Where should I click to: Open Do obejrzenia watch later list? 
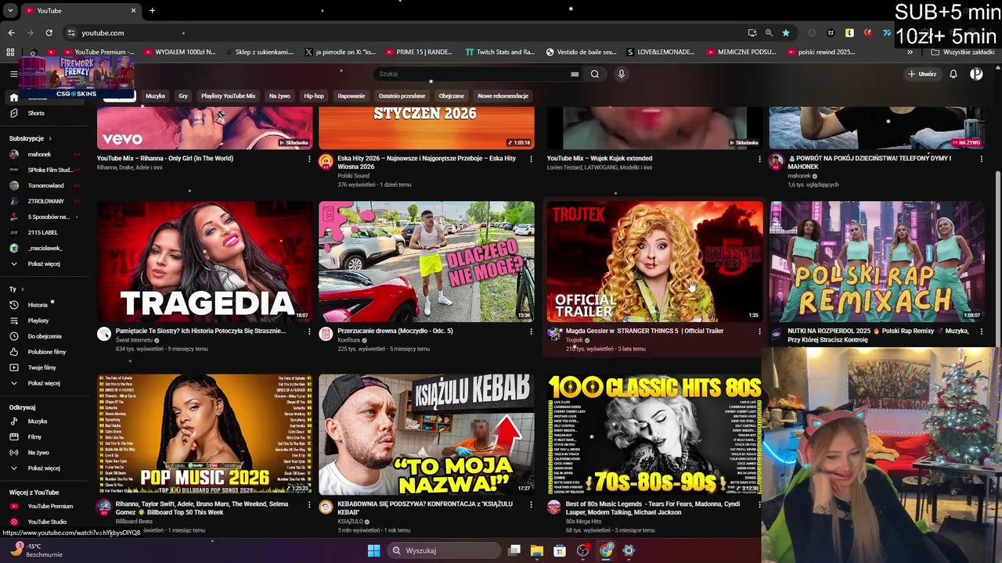(45, 336)
